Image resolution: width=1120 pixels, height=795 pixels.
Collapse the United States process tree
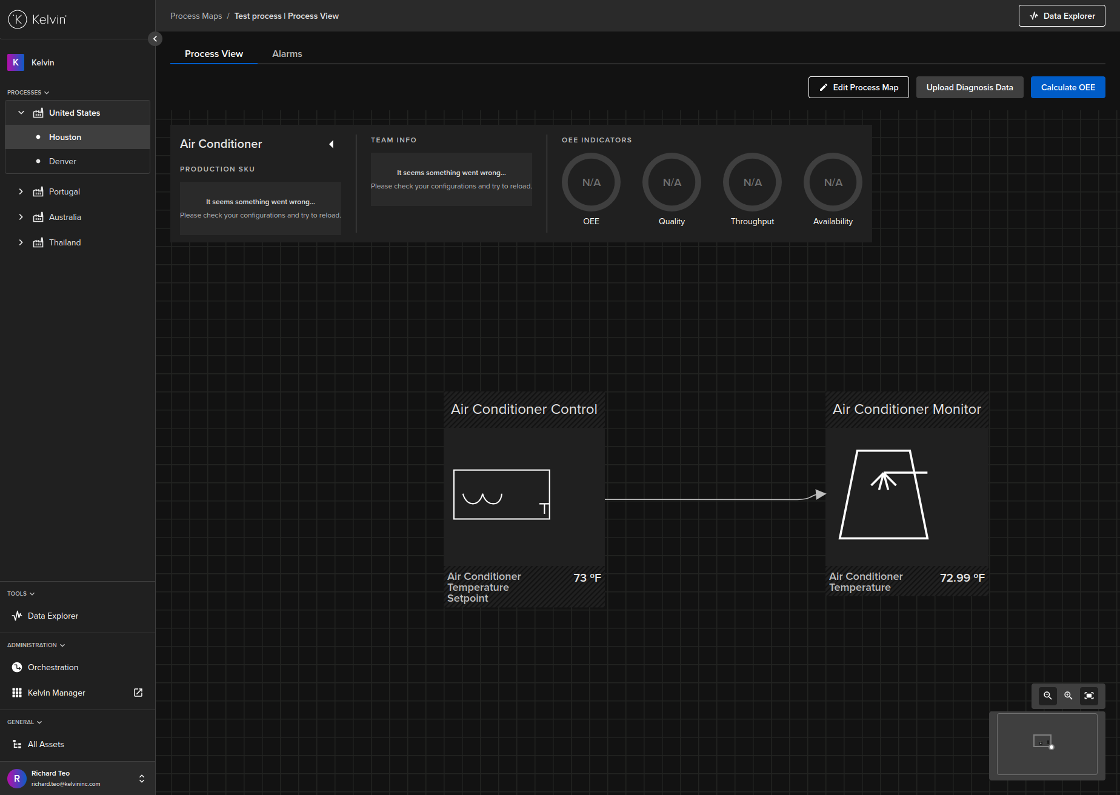click(21, 113)
